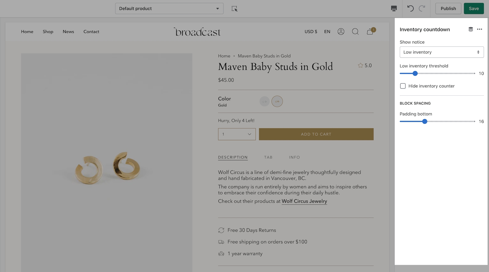This screenshot has height=272, width=489.
Task: Enable the Hide inventory counter checkbox
Action: tap(403, 86)
